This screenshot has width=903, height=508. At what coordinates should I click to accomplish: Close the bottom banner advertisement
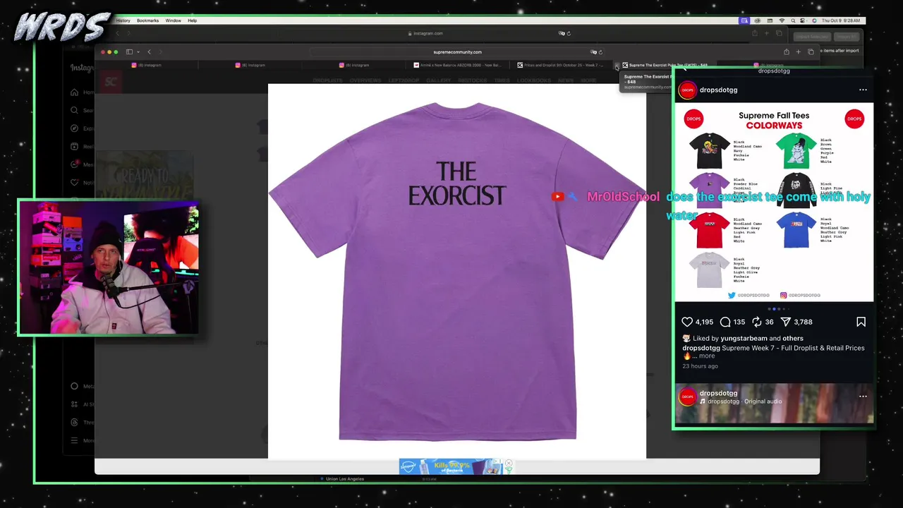point(508,464)
